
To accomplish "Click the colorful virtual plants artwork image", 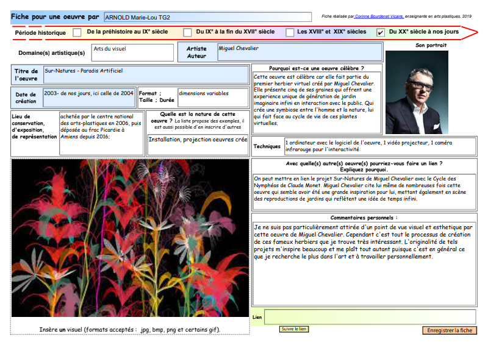I will pos(130,238).
